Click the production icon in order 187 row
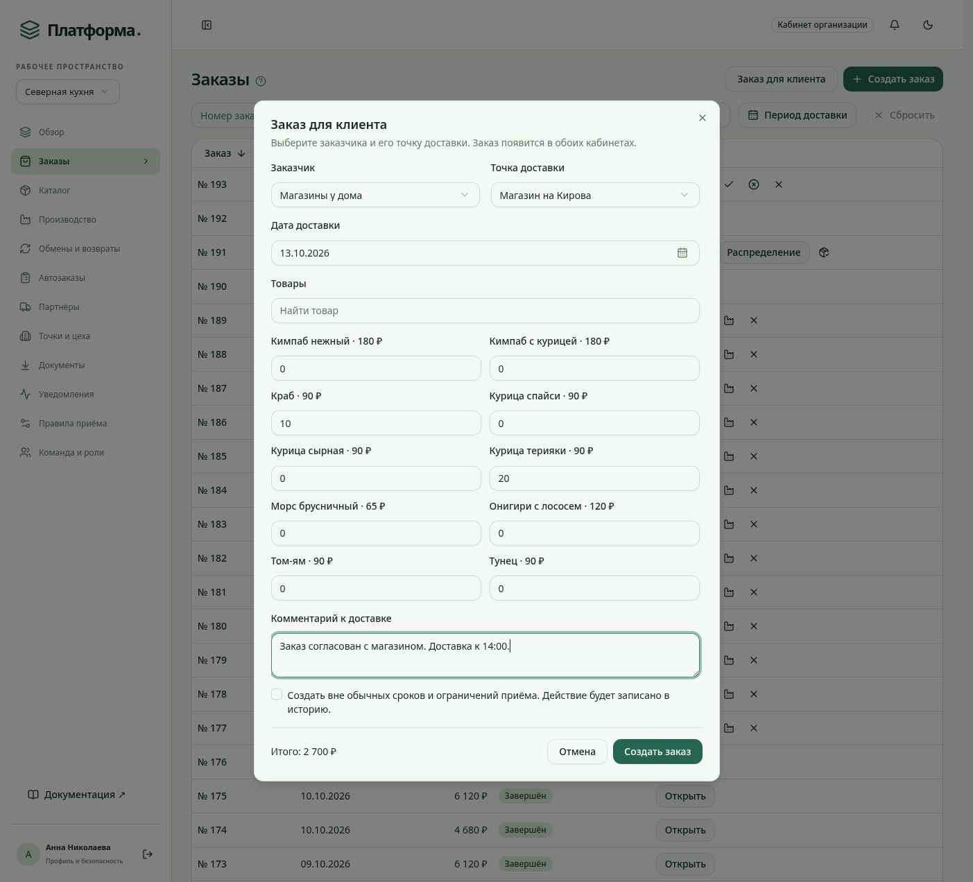The height and width of the screenshot is (882, 973). tap(729, 388)
